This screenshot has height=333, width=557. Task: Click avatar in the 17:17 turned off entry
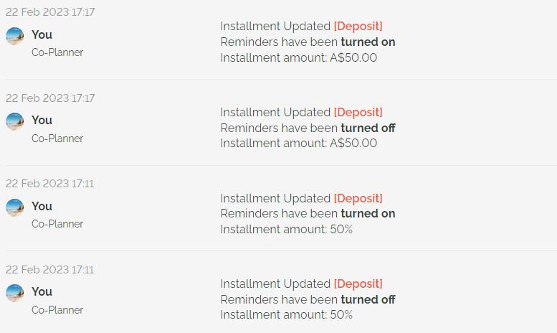point(14,122)
